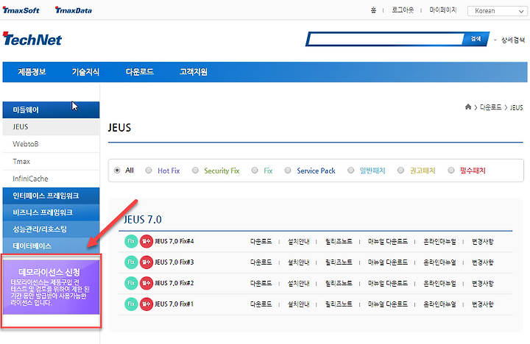Open 변경사항 for JEUS 7.0 Fix#1
Image resolution: width=530 pixels, height=344 pixels.
483,304
